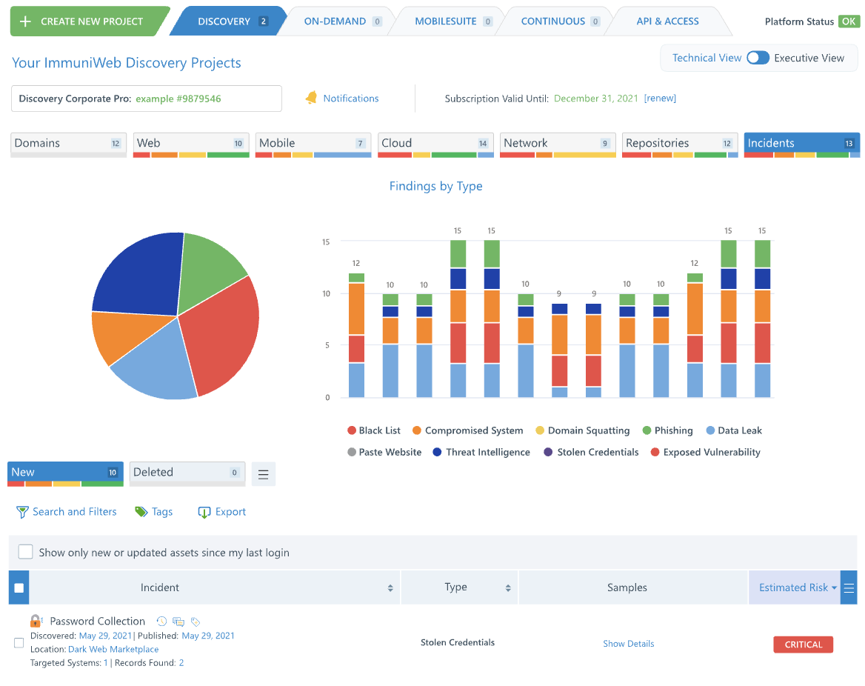
Task: Click the comments icon next to Password Collection
Action: coord(178,622)
